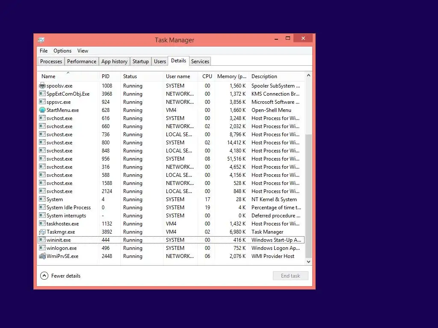Viewport: 438px width, 328px height.
Task: Sort processes by PID column header
Action: pos(109,76)
